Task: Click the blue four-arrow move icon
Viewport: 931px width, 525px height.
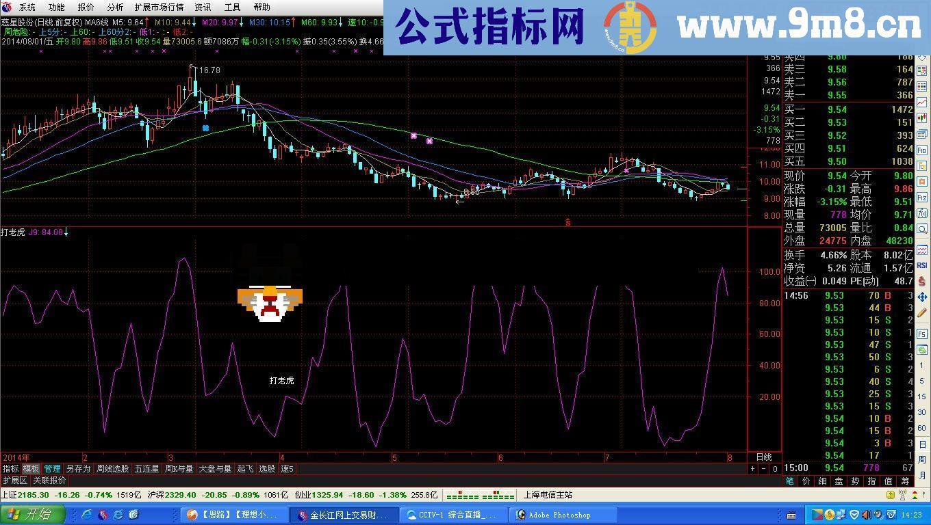Action: tap(922, 297)
